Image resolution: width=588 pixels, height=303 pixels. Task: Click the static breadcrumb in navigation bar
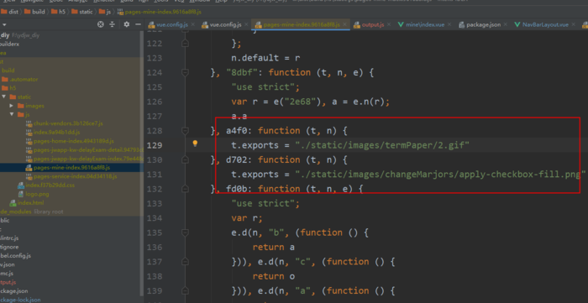81,12
